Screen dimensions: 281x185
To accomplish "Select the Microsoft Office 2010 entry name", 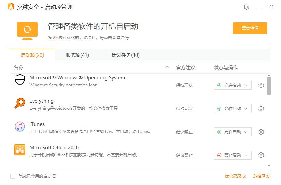I will pyautogui.click(x=54, y=148).
